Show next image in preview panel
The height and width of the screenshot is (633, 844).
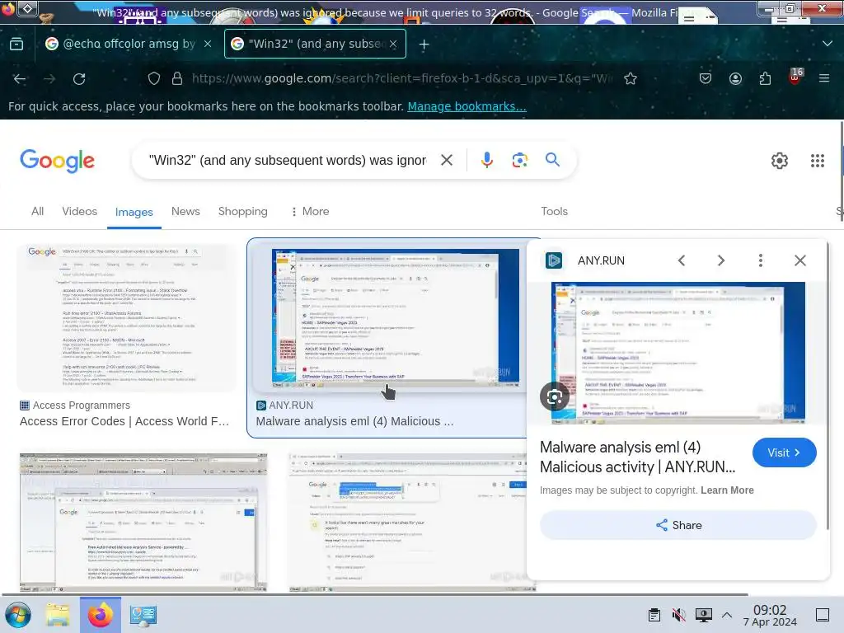pos(720,260)
